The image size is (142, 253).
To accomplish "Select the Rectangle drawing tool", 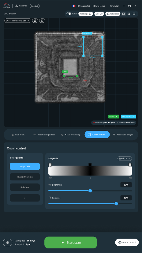I will click(86, 14).
